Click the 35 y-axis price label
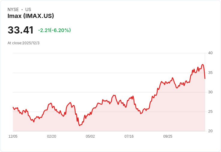This screenshot has height=152, width=221. coord(210,73)
